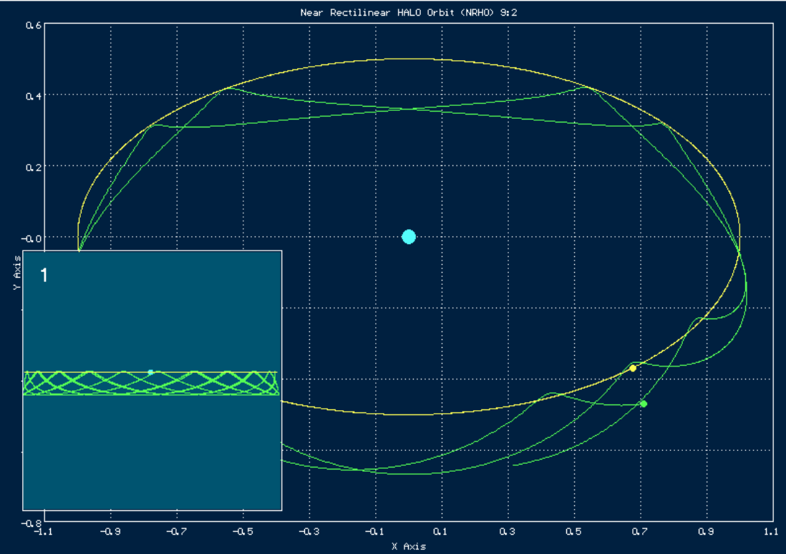Viewport: 786px width, 554px height.
Task: Click the -1.1 tick label on X axis
Action: [44, 533]
